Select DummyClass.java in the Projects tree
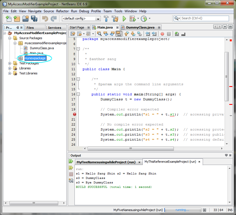 point(42,48)
